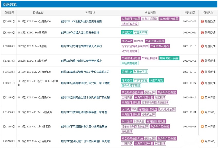Click complaint number 【526811】
Viewport: 219px width, 149px height.
point(9,83)
